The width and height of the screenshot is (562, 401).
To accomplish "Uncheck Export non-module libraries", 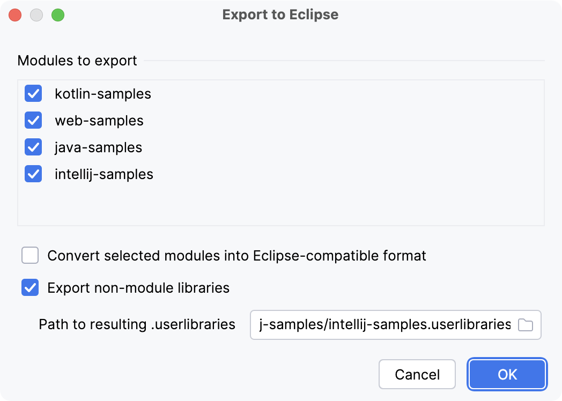I will (x=30, y=288).
